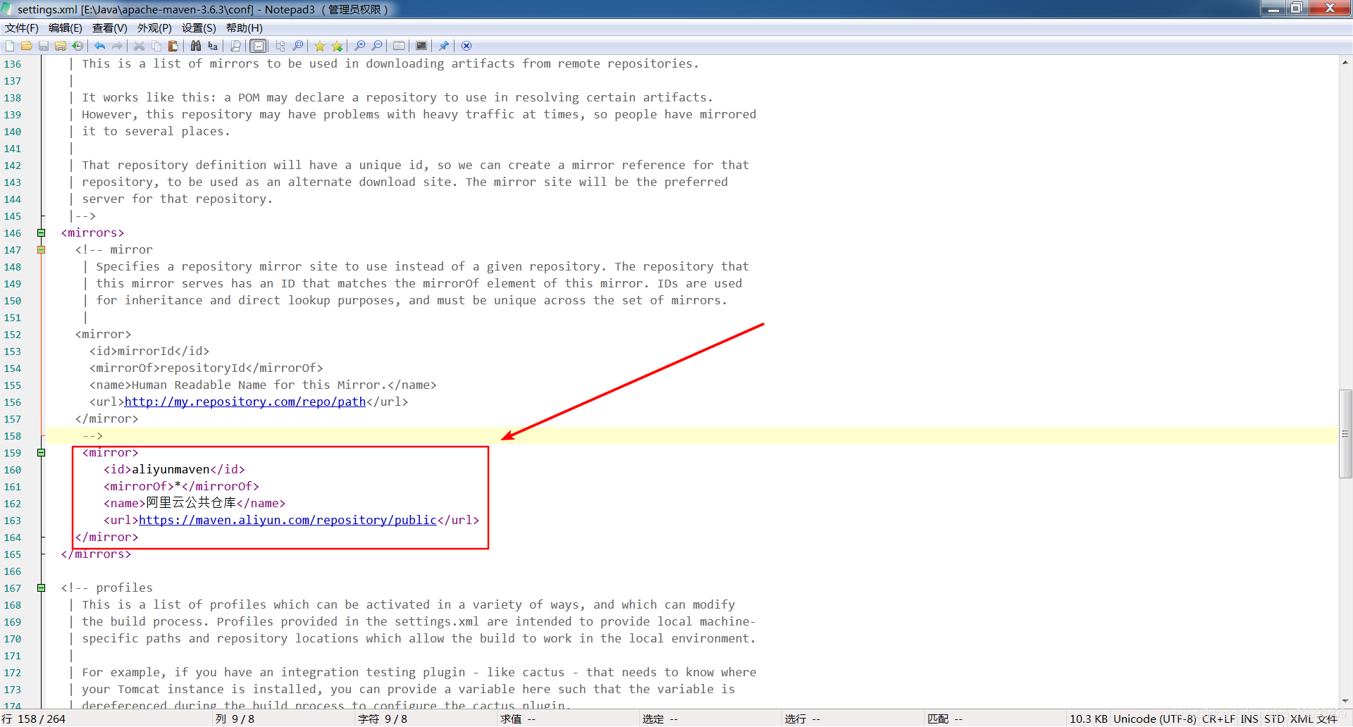Image resolution: width=1353 pixels, height=727 pixels.
Task: Click the Save floppy disk icon
Action: (43, 46)
